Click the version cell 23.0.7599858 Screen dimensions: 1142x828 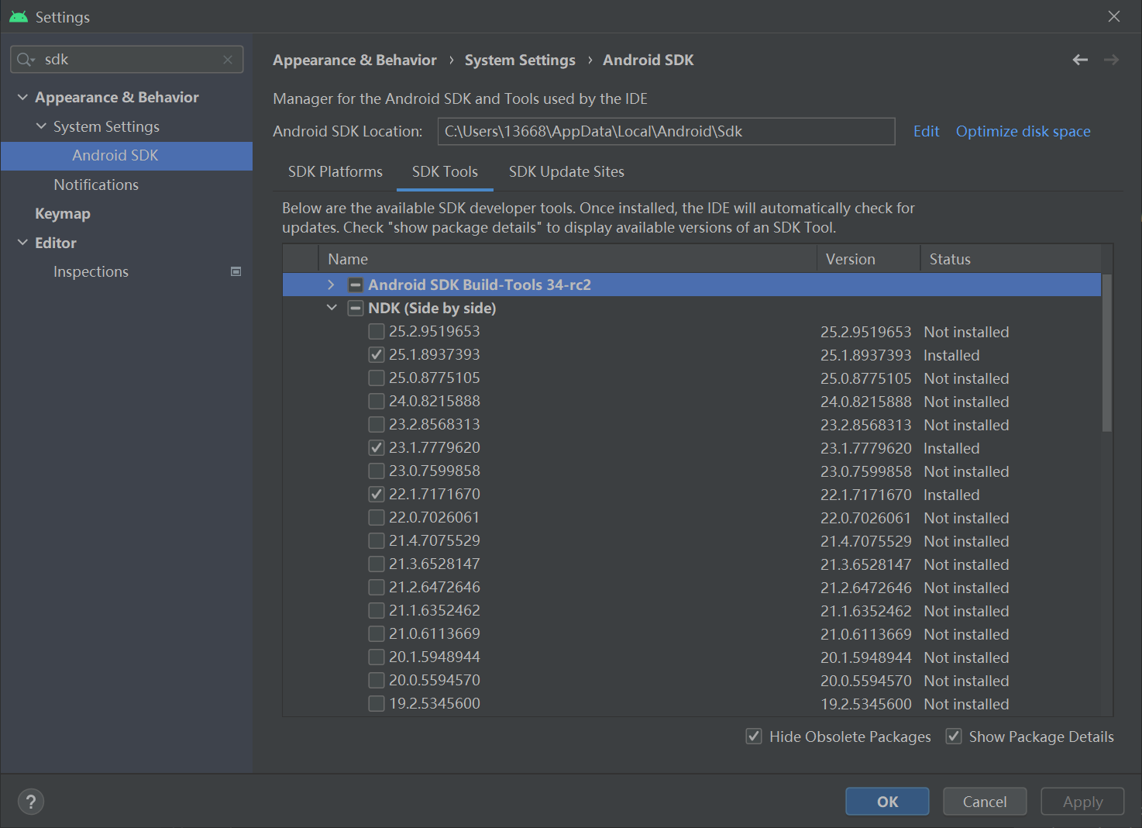coord(866,471)
